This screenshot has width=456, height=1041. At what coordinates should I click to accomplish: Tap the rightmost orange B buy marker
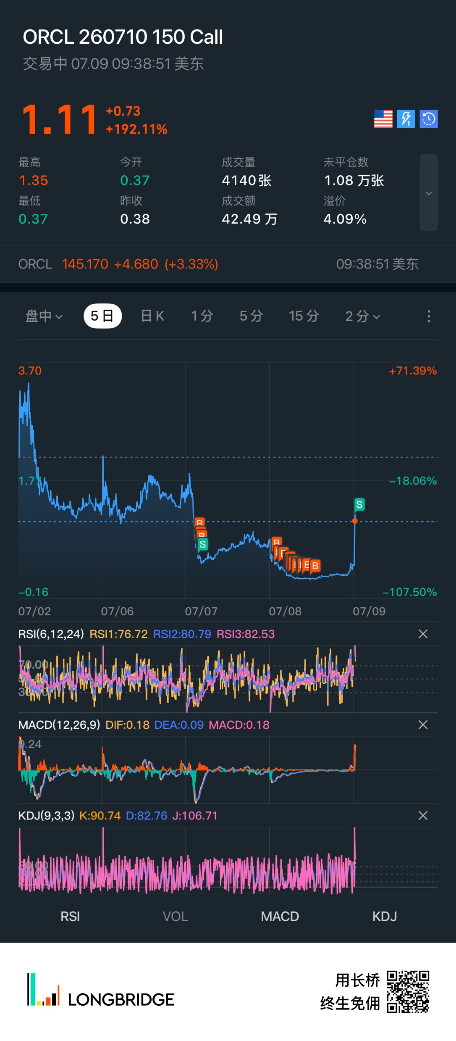[315, 566]
